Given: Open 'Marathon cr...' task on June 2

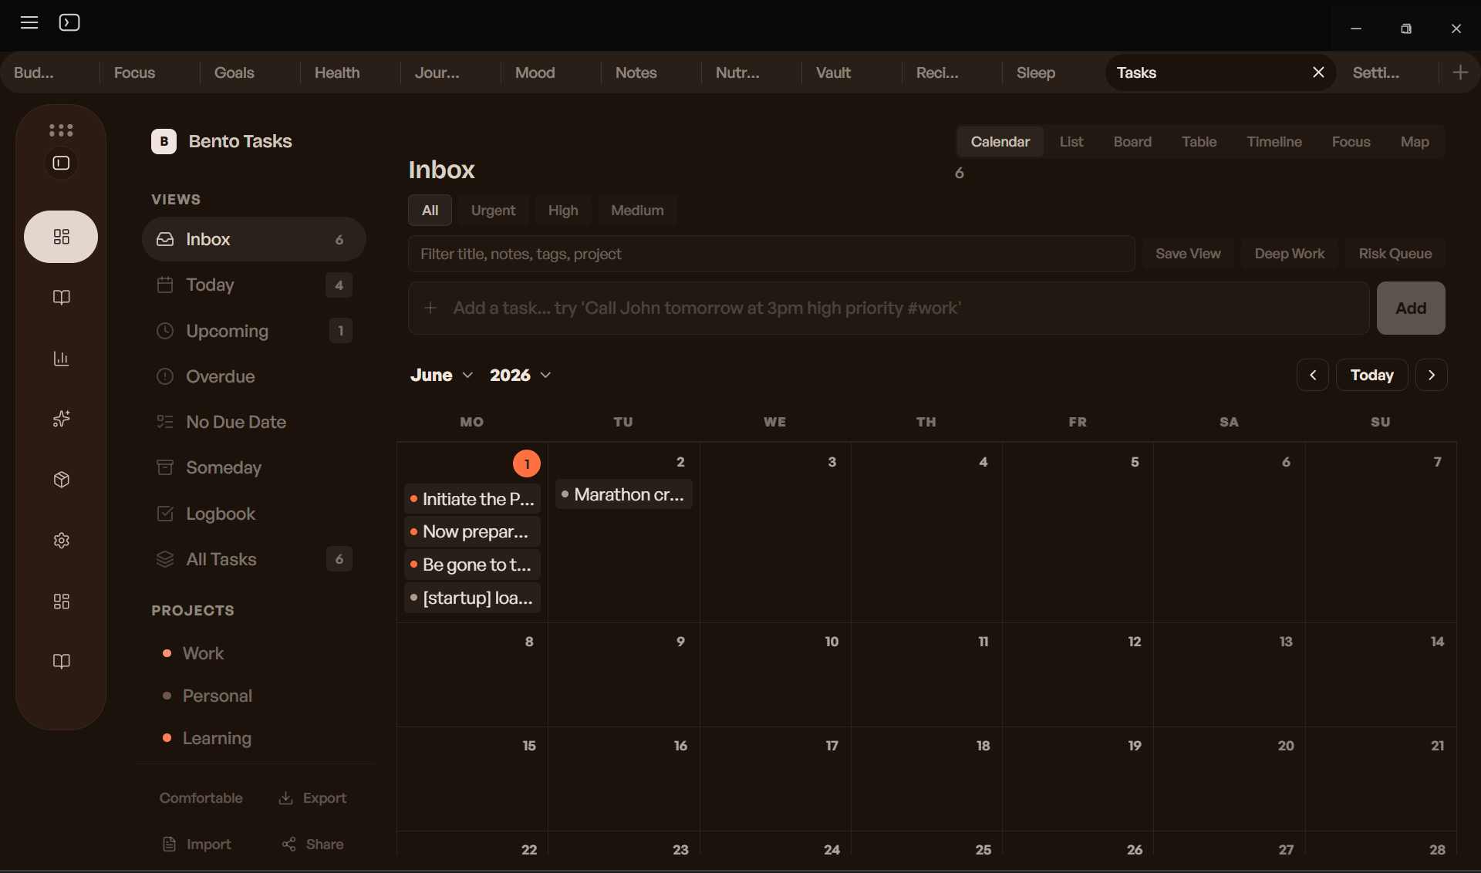Looking at the screenshot, I should [624, 494].
